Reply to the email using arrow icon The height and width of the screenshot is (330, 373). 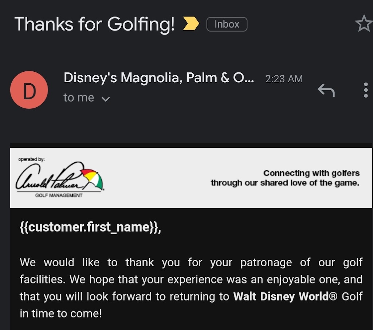click(326, 90)
